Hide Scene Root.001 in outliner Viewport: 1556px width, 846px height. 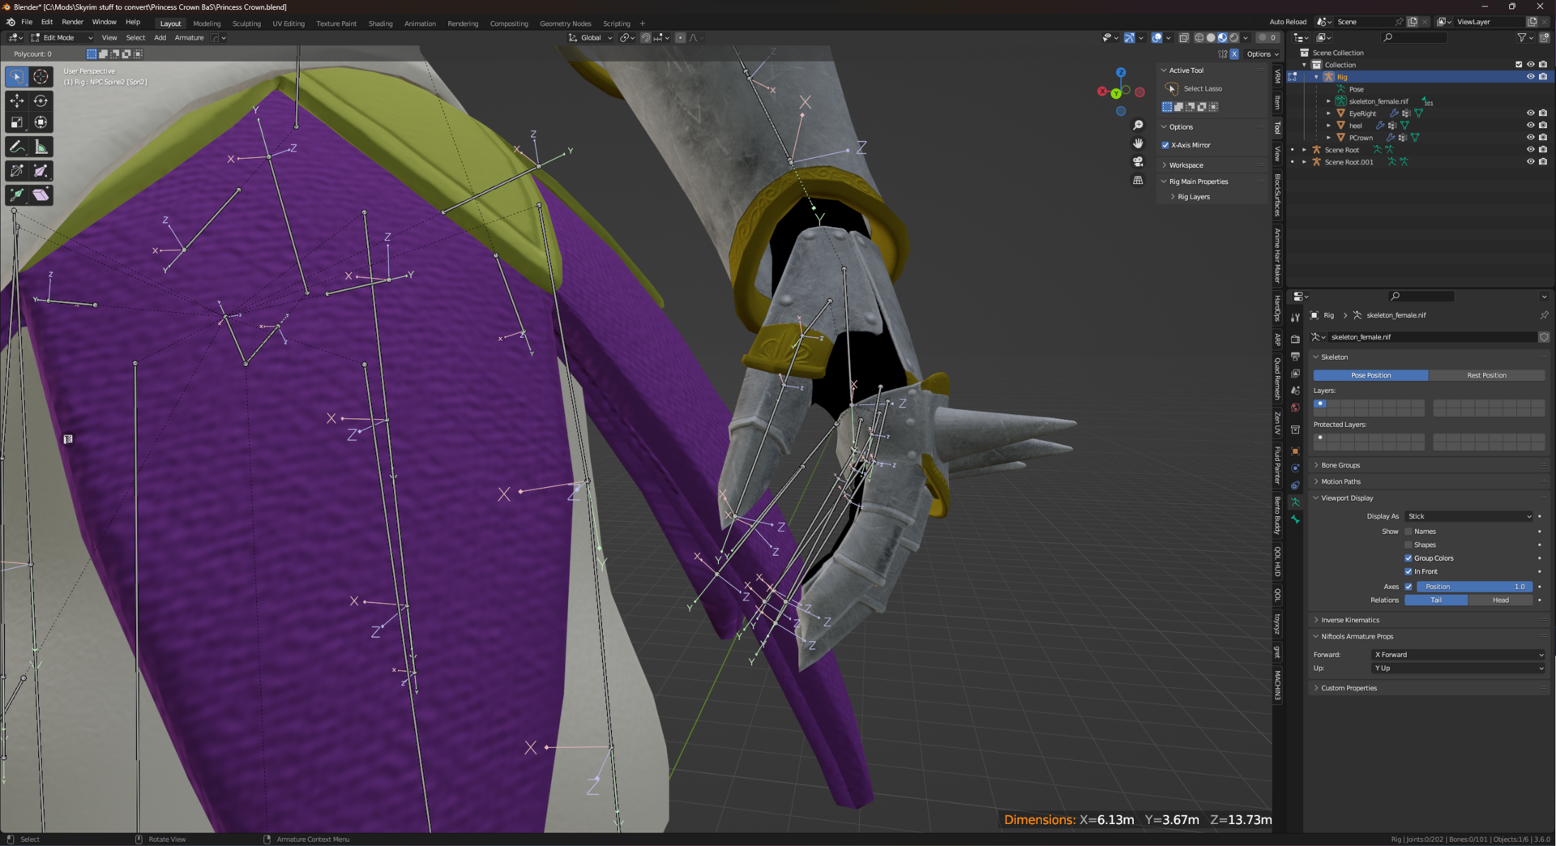(x=1530, y=162)
